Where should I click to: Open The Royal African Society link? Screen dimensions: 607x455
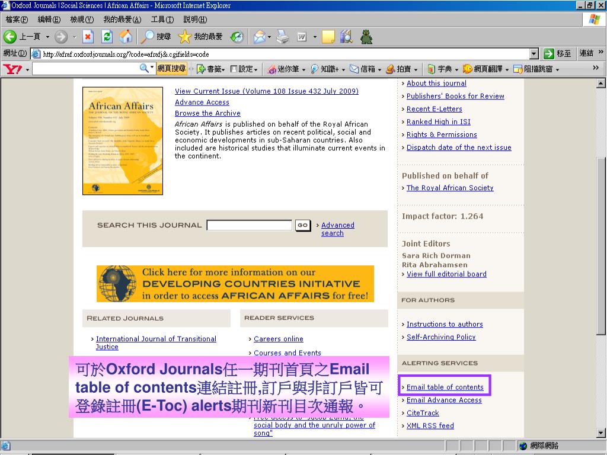[450, 188]
